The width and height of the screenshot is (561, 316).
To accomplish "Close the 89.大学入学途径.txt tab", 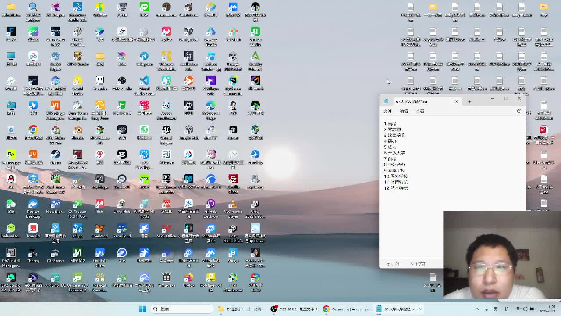I will [x=456, y=101].
